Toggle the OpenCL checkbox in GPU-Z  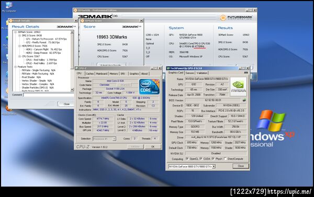click(187, 159)
